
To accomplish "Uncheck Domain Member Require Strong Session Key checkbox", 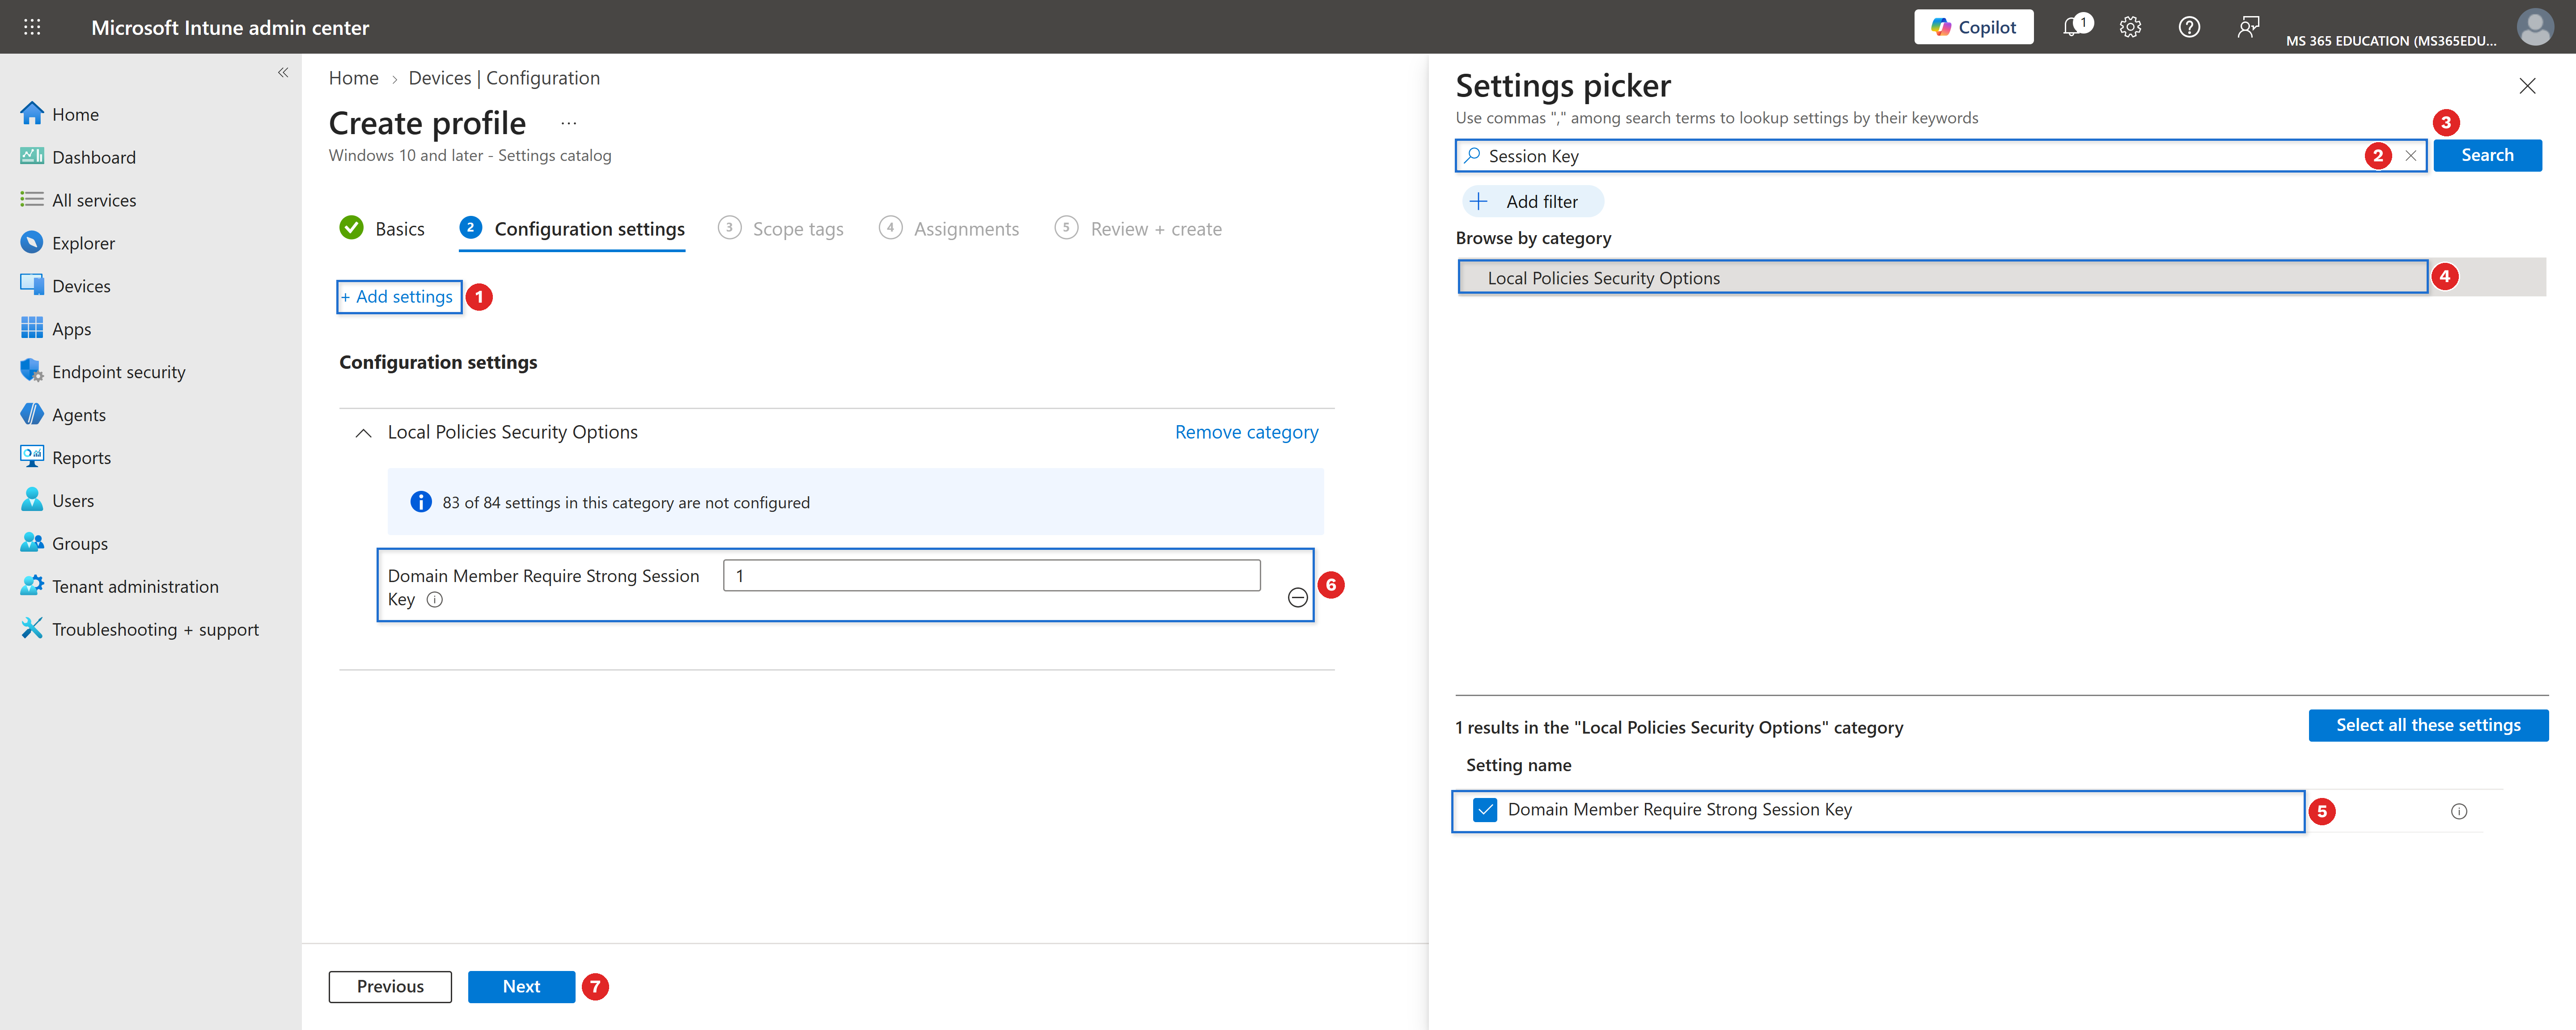I will tap(1485, 810).
